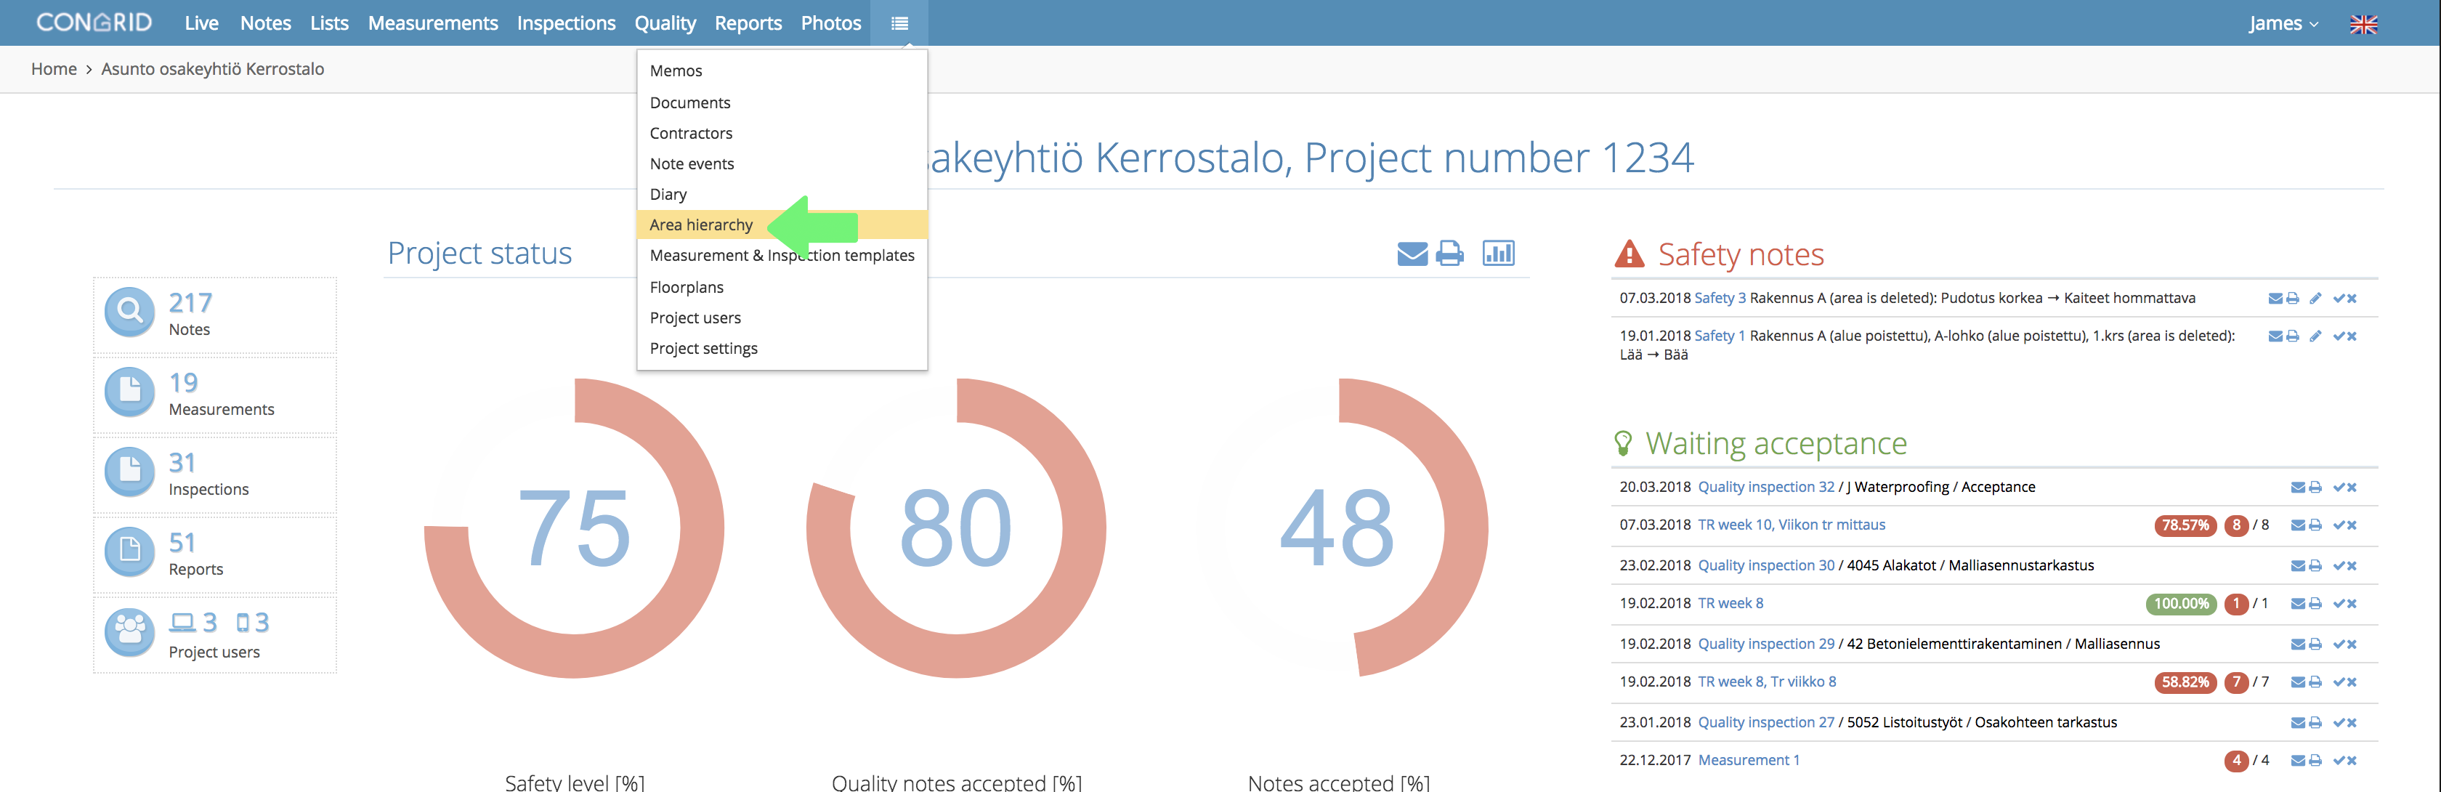Click the 217 Notes count
Viewport: 2441px width, 792px height.
pos(190,303)
